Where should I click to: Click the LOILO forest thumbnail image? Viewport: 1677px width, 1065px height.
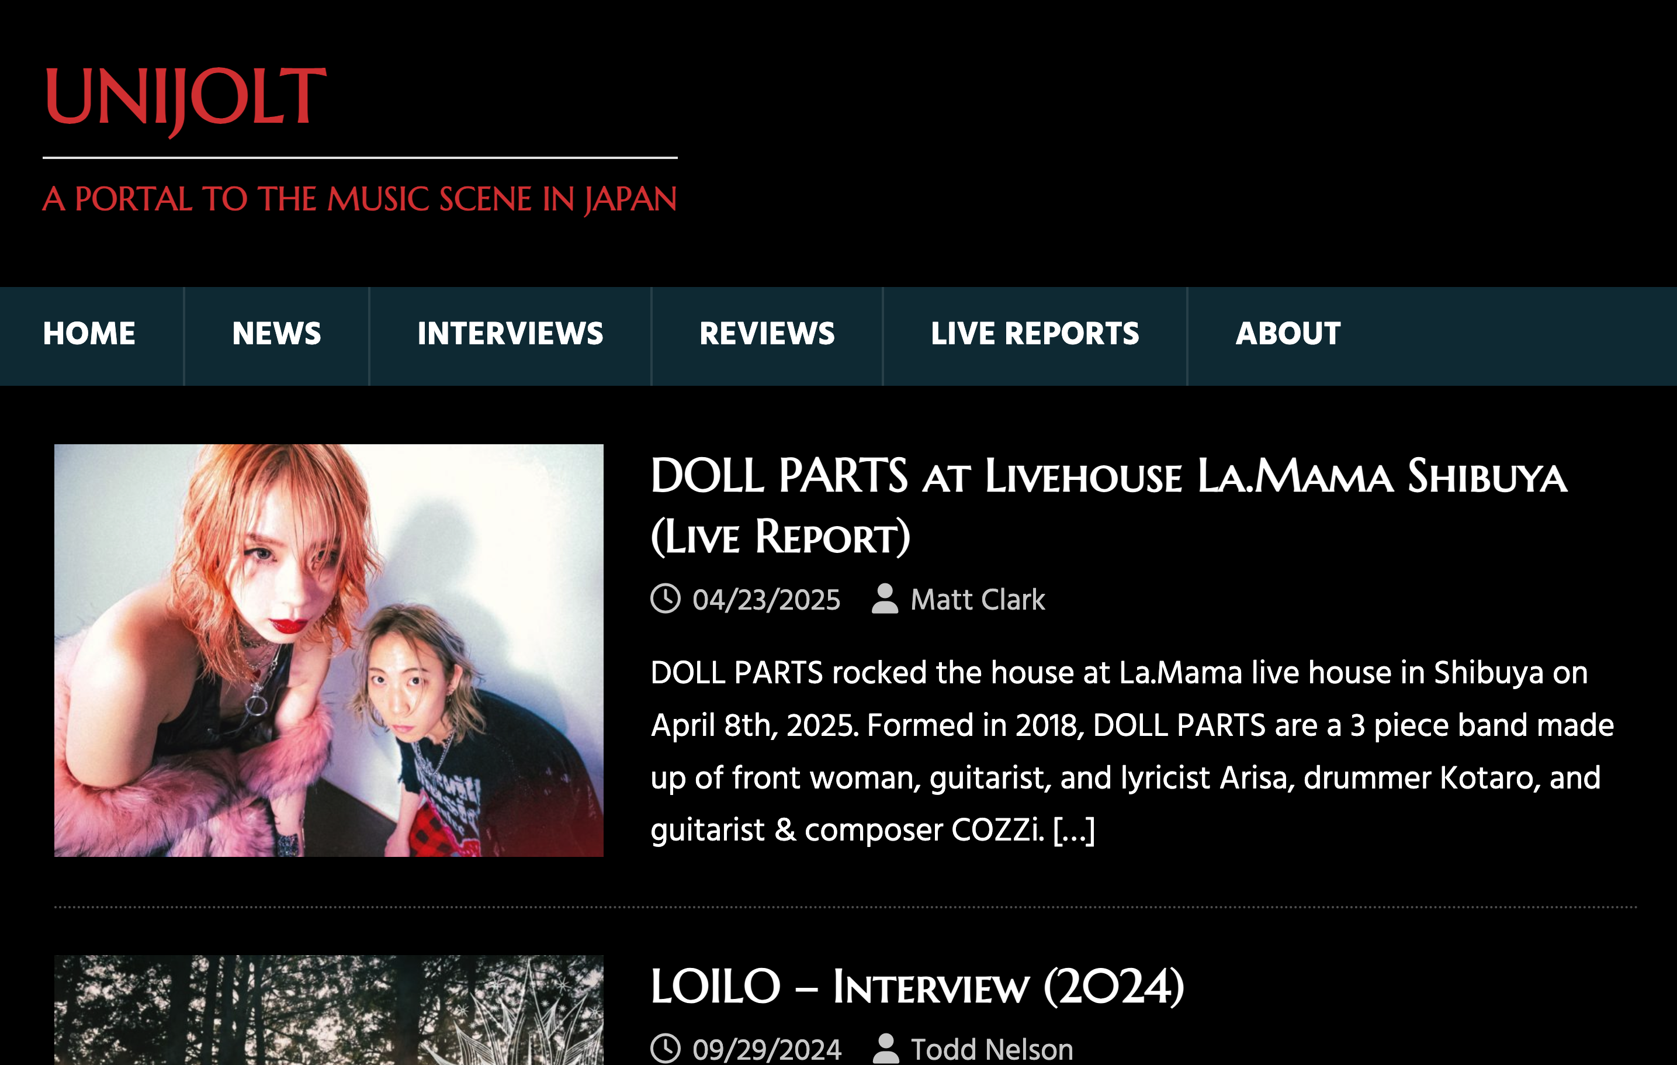coord(329,1010)
